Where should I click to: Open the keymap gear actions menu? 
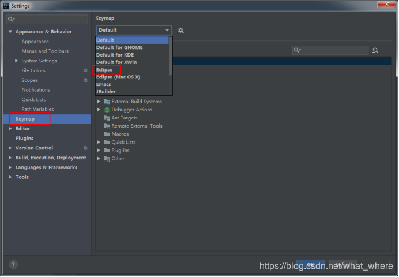[180, 31]
